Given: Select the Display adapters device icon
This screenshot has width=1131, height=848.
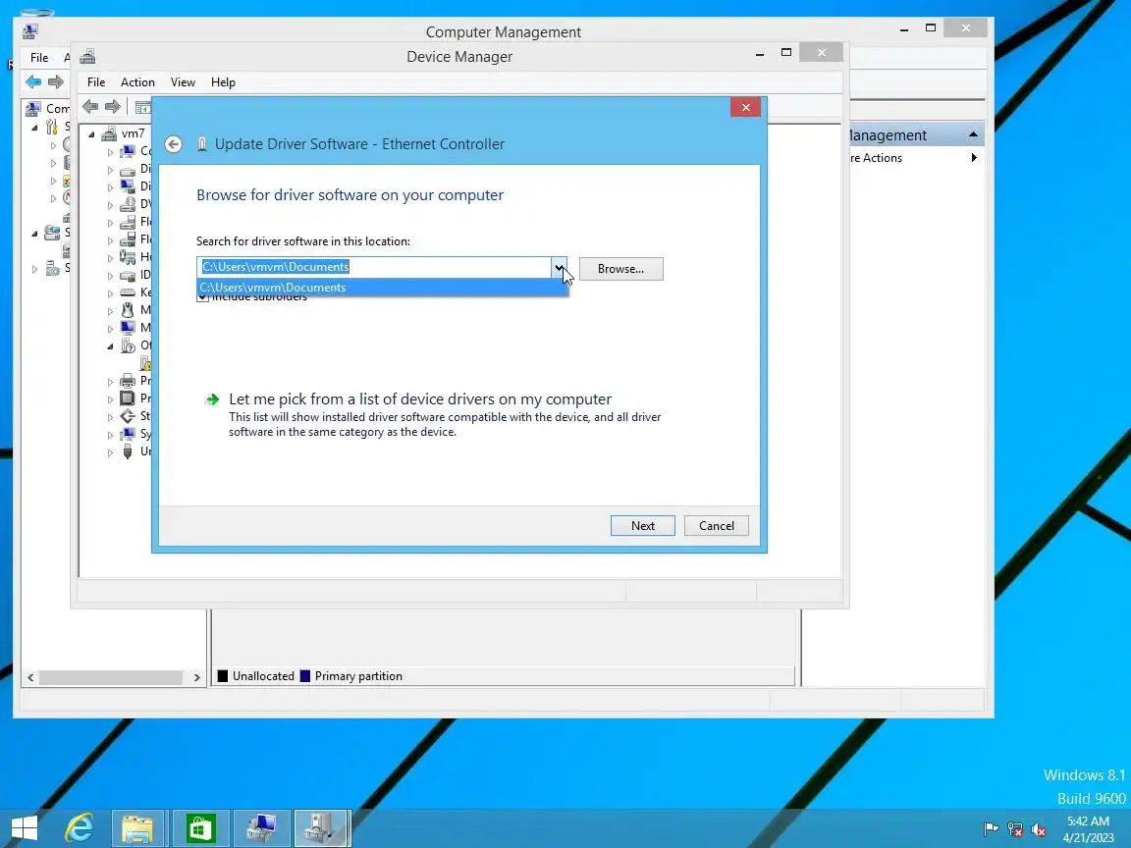Looking at the screenshot, I should click(x=128, y=187).
